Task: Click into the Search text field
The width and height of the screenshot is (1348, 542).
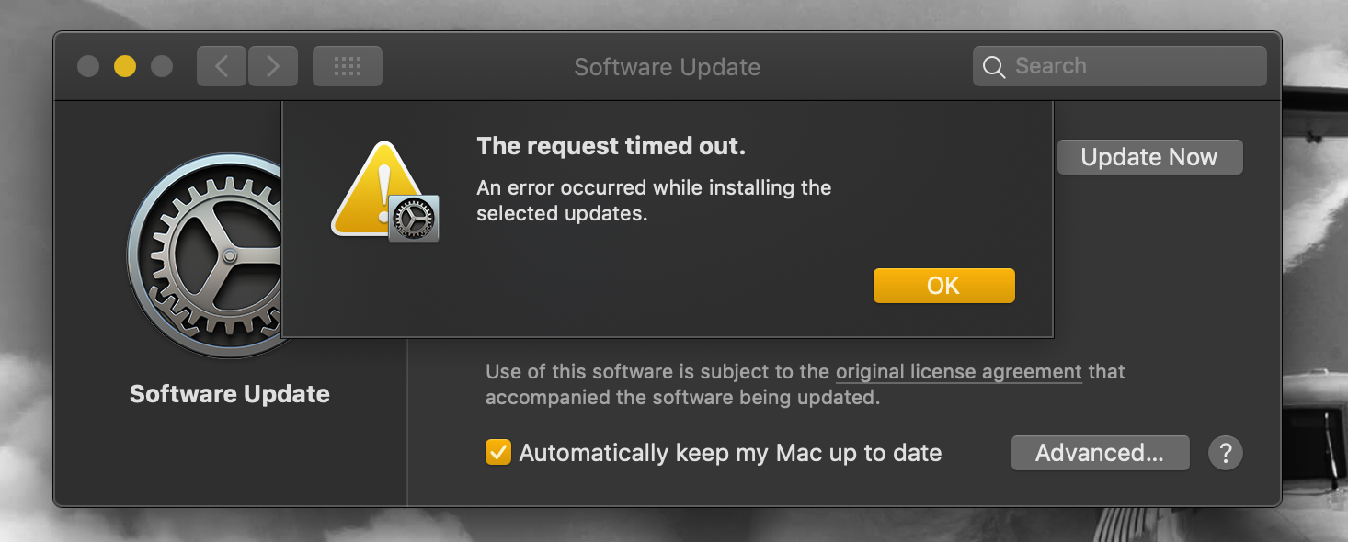Action: 1131,66
